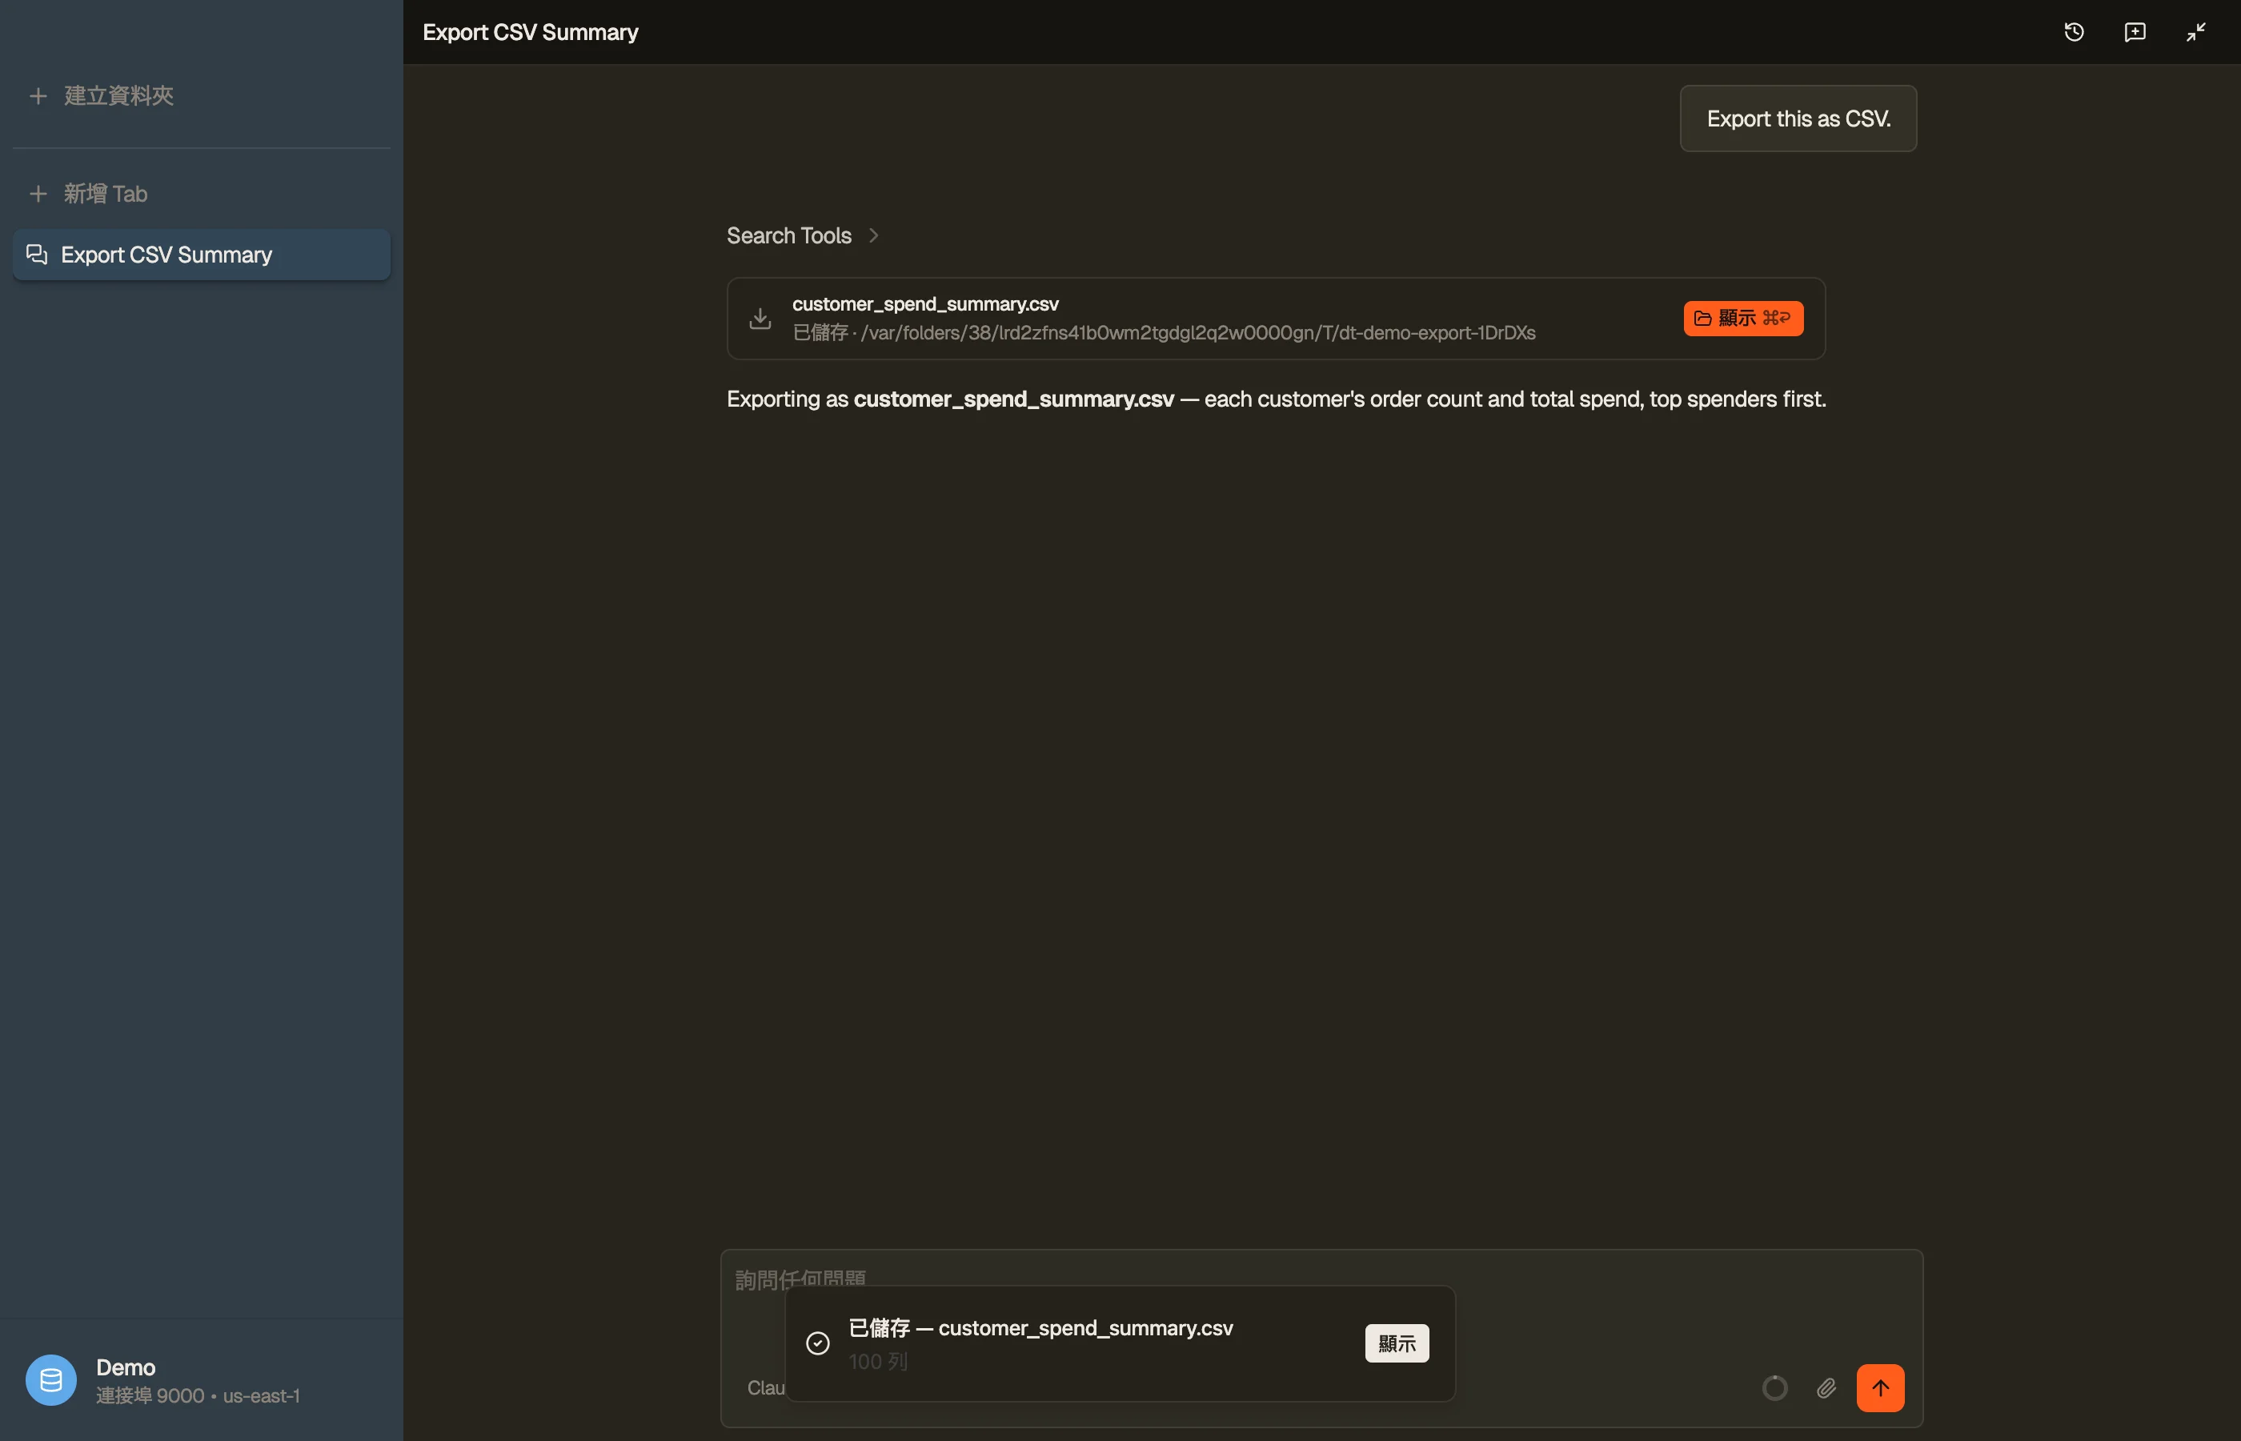
Task: Click the orange send arrow button
Action: (1880, 1387)
